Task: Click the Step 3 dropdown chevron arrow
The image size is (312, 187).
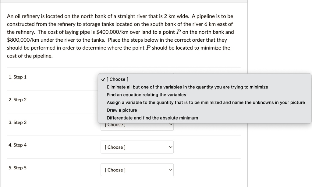Action: [171, 125]
